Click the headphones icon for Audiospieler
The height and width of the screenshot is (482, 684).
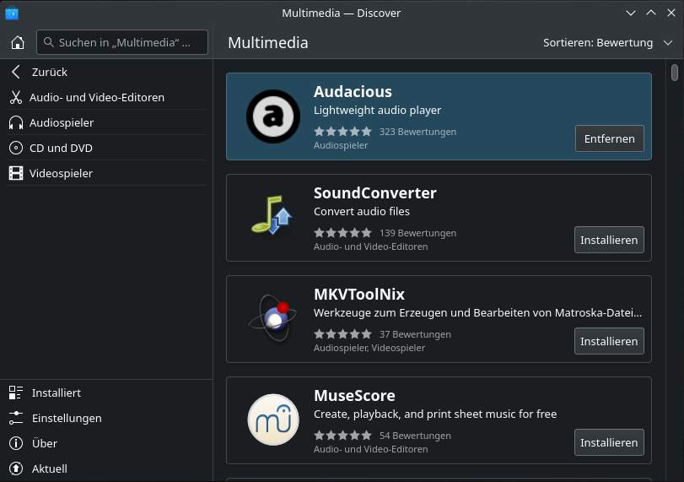coord(16,122)
